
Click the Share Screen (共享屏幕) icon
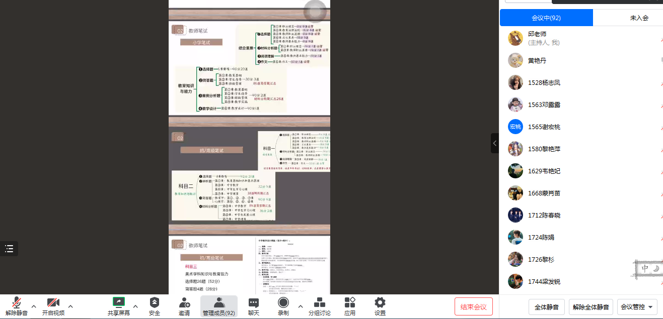(119, 302)
